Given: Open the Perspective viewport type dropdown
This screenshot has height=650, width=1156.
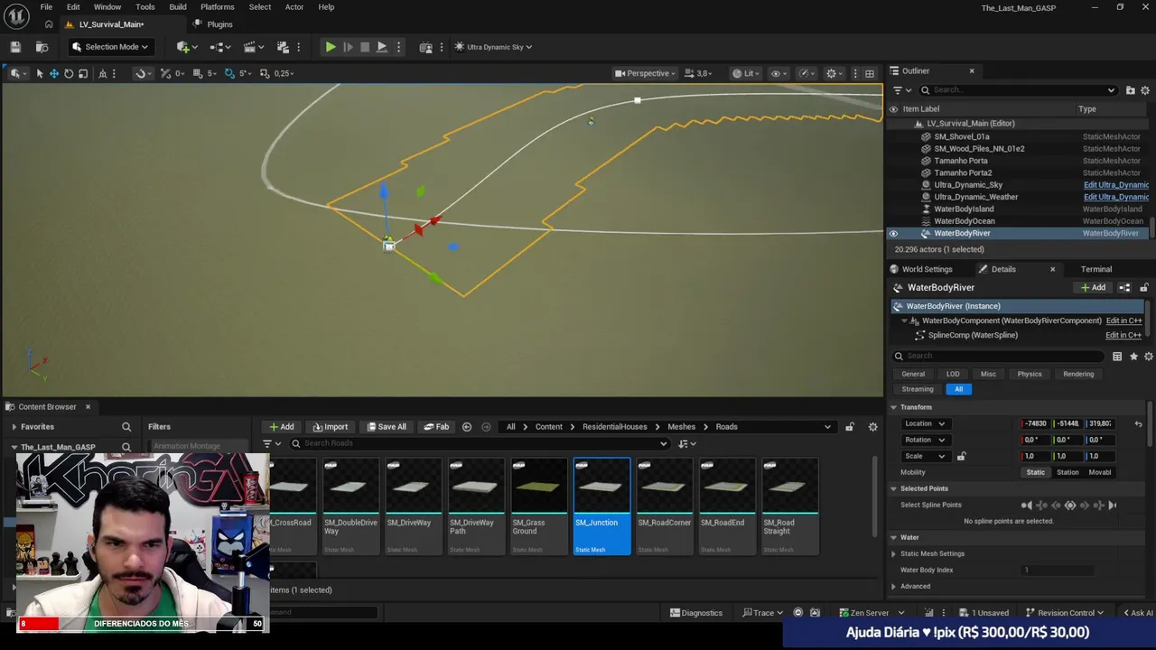Looking at the screenshot, I should 646,73.
